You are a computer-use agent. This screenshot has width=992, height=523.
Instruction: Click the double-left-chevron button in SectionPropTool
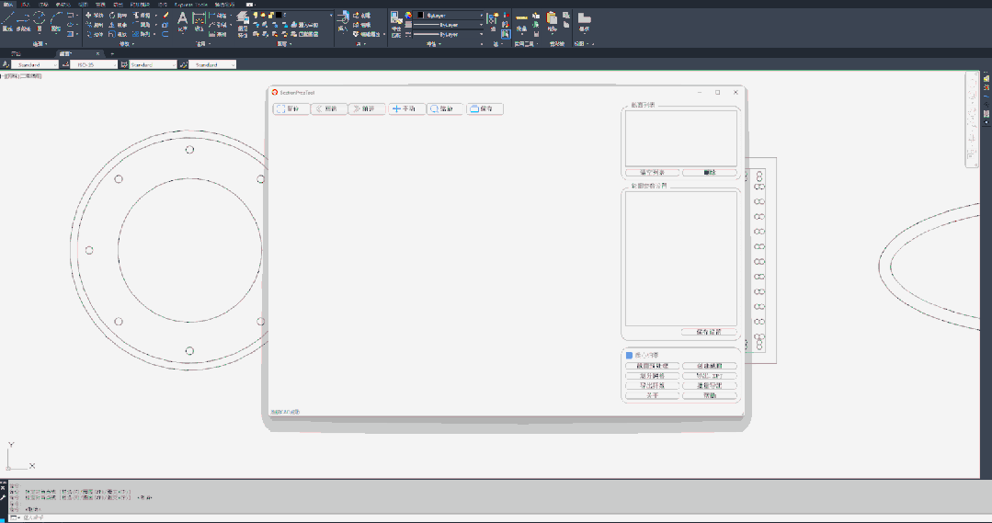329,108
